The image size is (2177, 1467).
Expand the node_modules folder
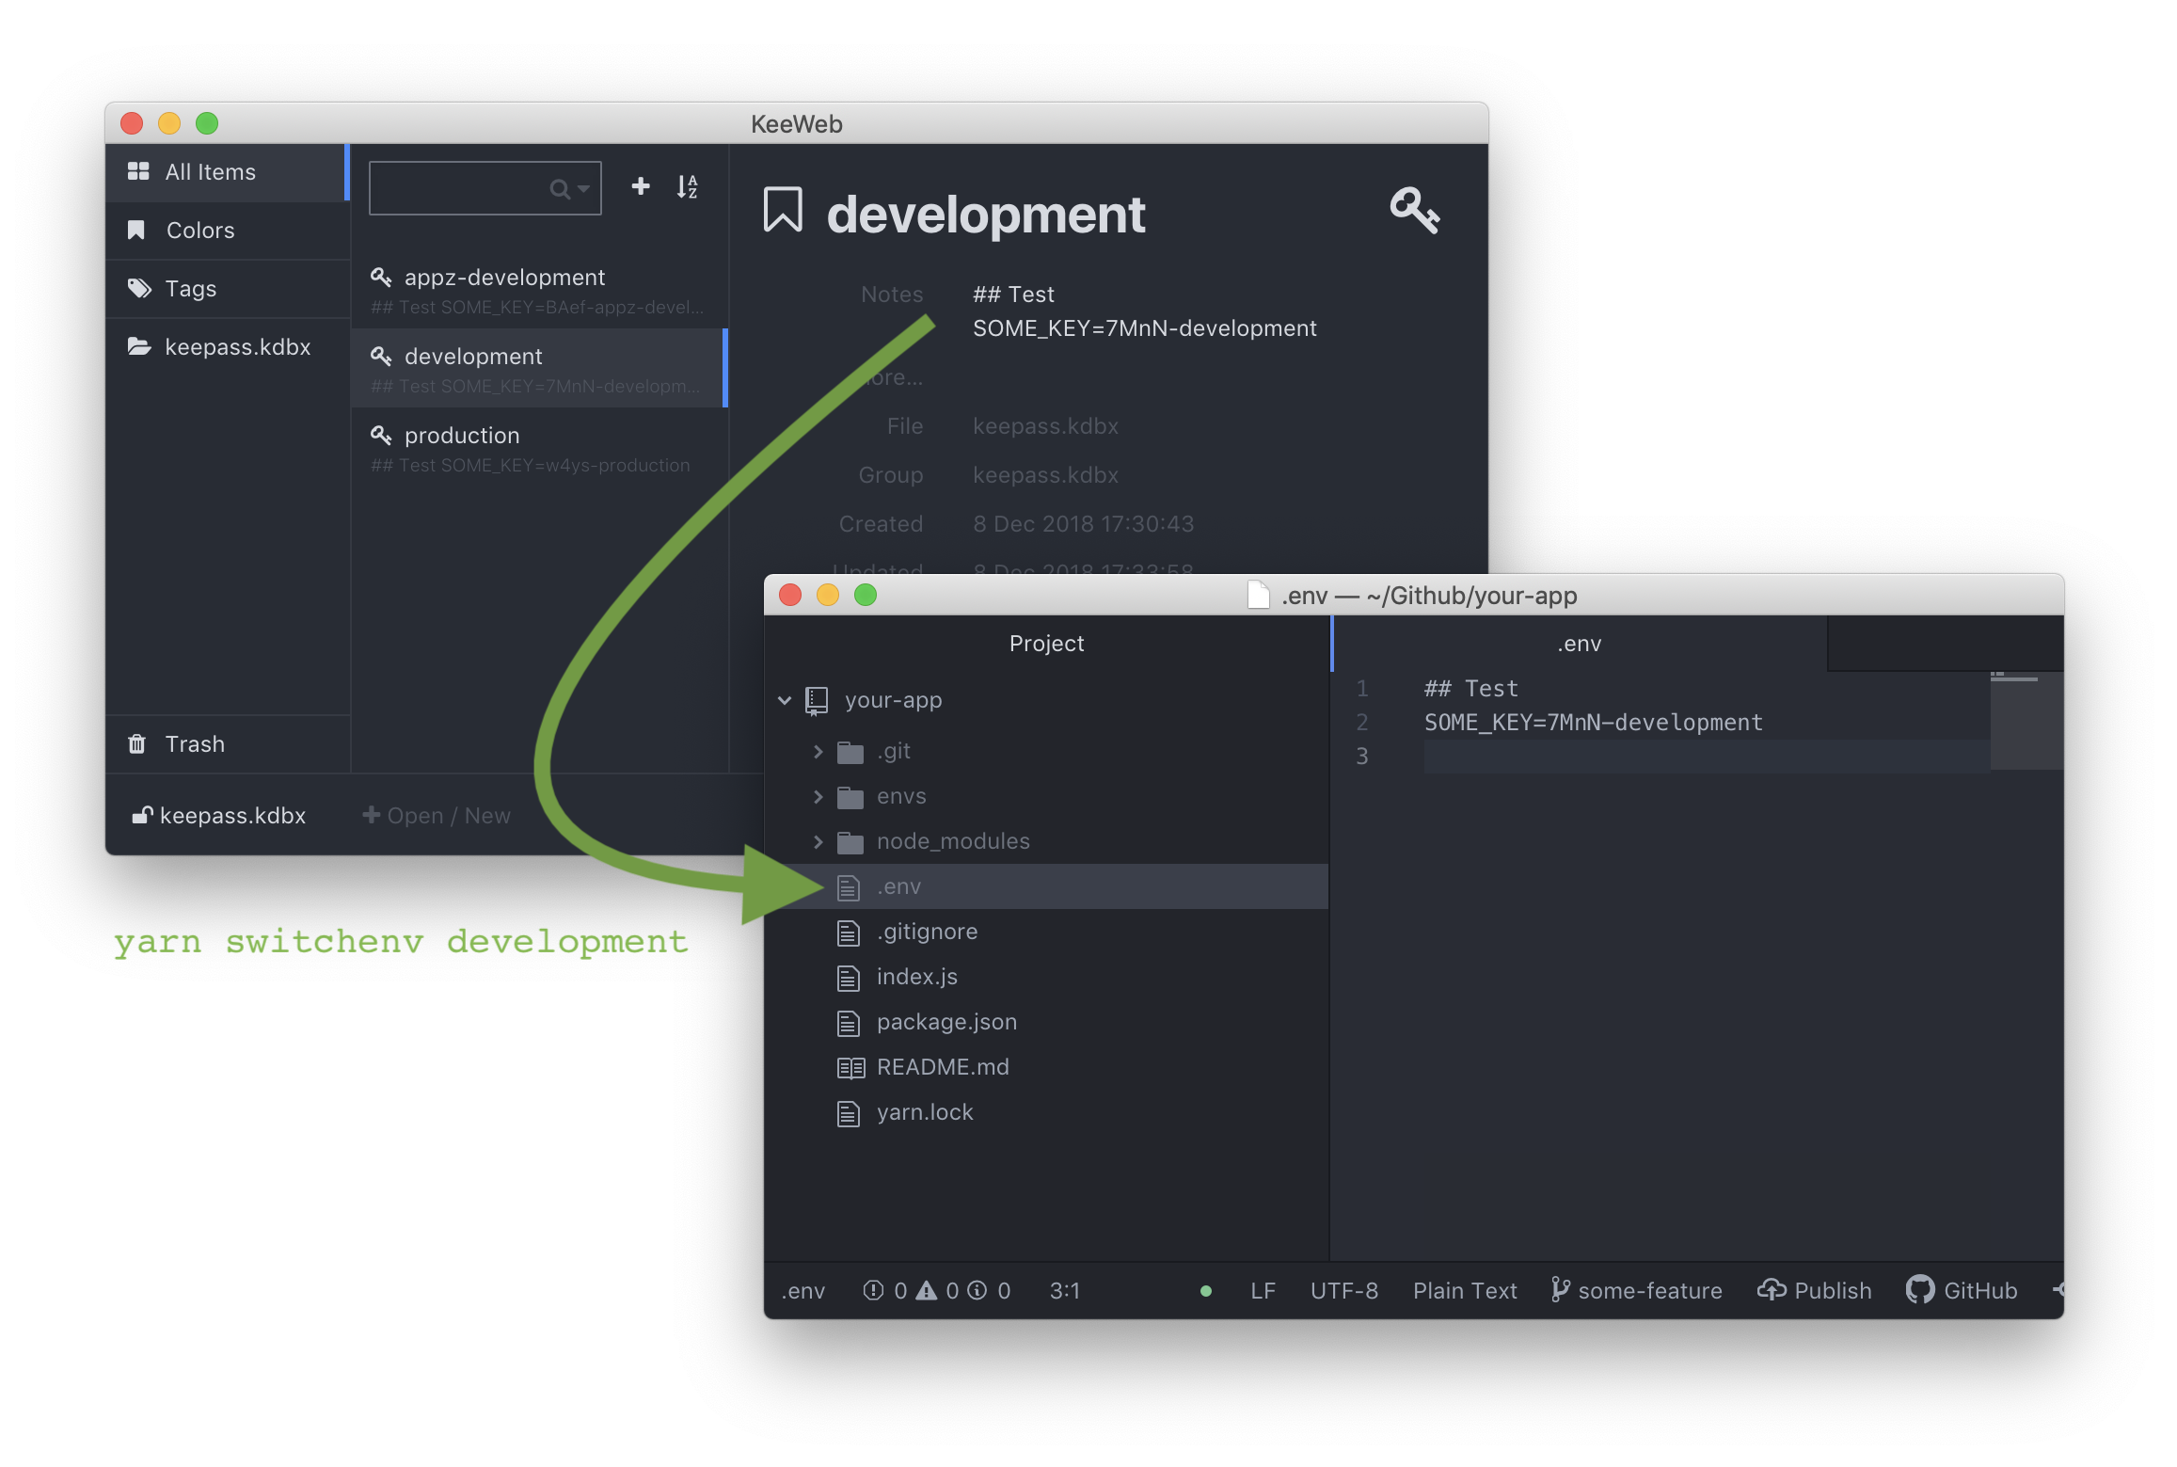click(818, 841)
